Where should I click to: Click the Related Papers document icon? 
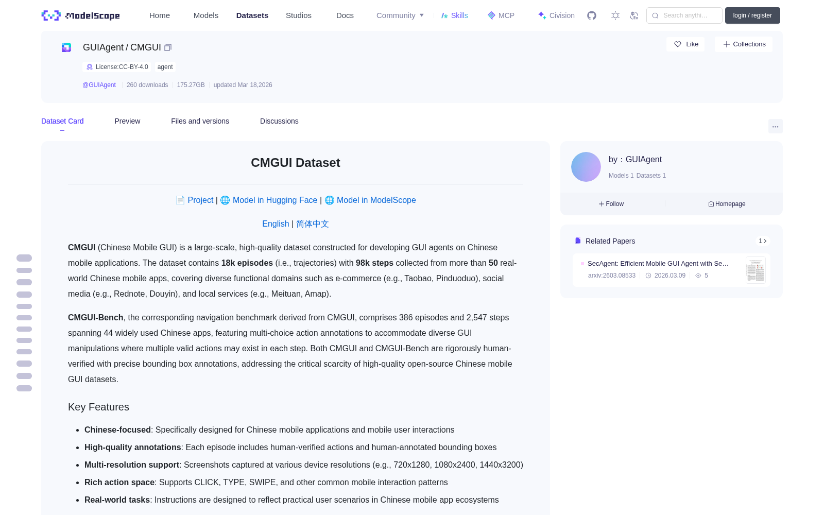click(578, 241)
